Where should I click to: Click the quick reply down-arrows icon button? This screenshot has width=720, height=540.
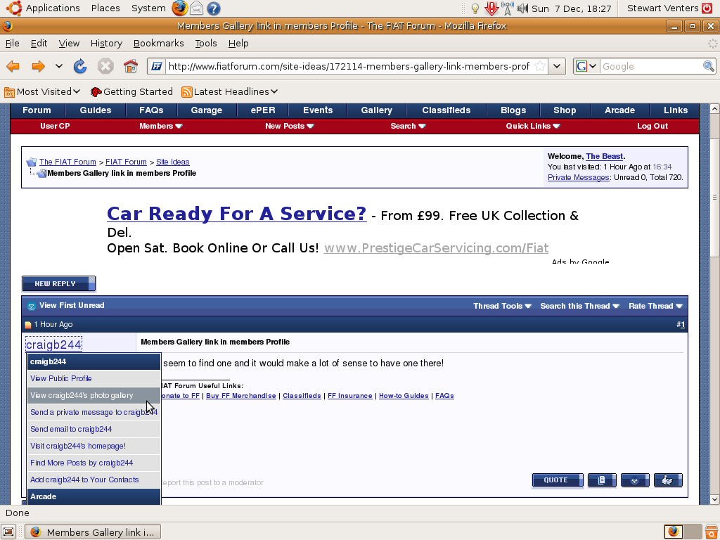tap(635, 480)
